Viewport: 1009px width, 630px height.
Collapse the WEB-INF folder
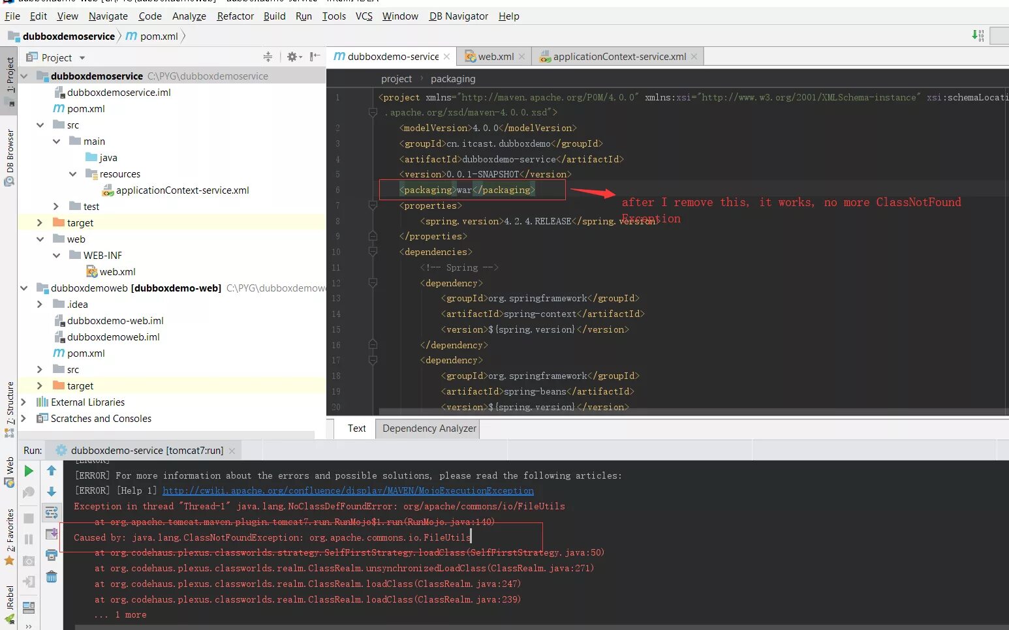(57, 256)
